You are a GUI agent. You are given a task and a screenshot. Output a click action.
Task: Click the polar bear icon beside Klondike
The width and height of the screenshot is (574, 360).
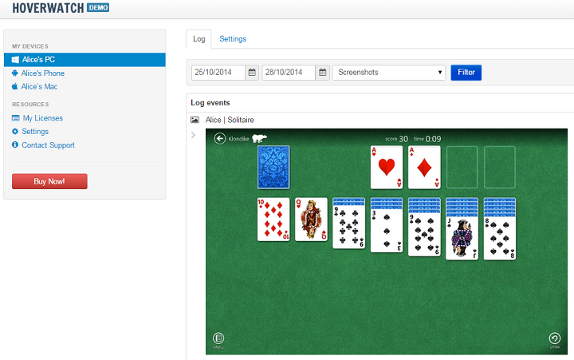pyautogui.click(x=259, y=138)
